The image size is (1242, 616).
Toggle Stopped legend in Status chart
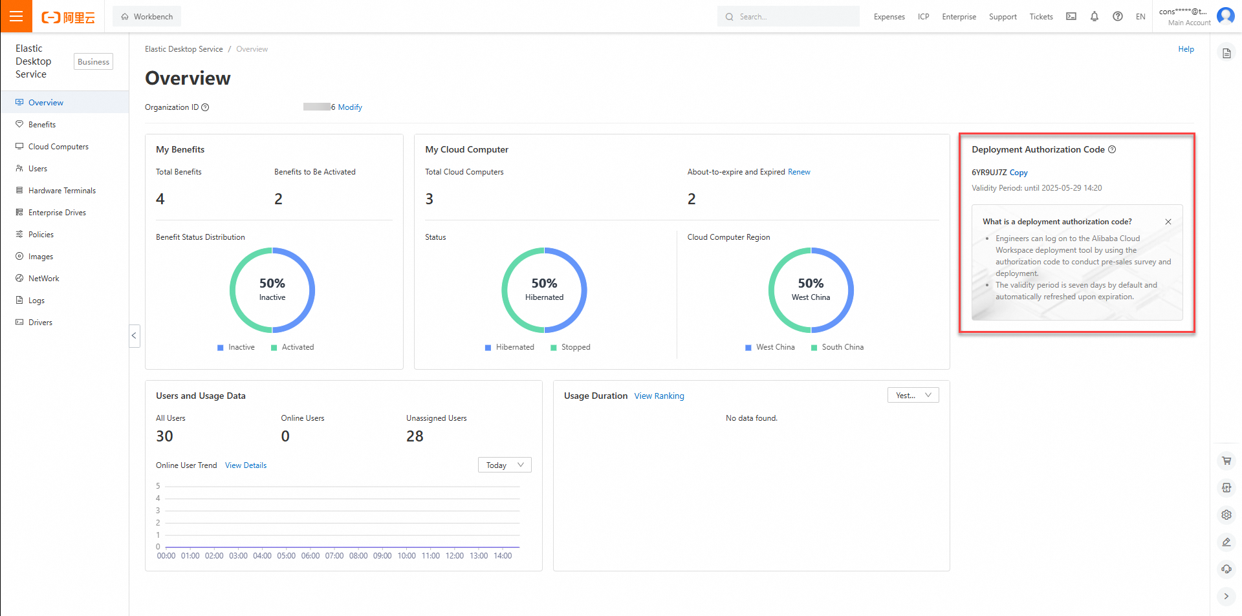click(x=571, y=347)
